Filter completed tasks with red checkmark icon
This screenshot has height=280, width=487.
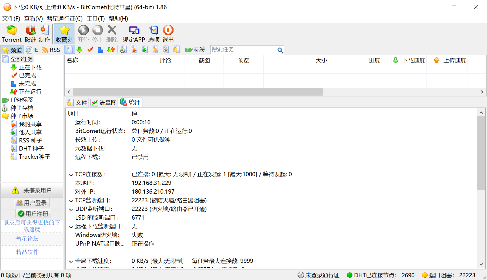pyautogui.click(x=90, y=50)
